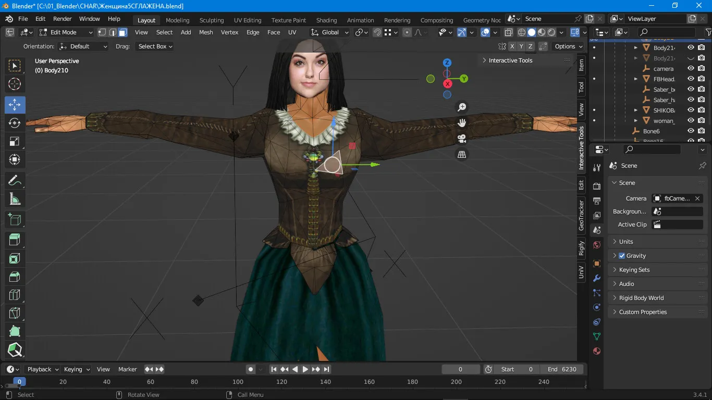Click the camera view icon in viewport

tap(462, 139)
